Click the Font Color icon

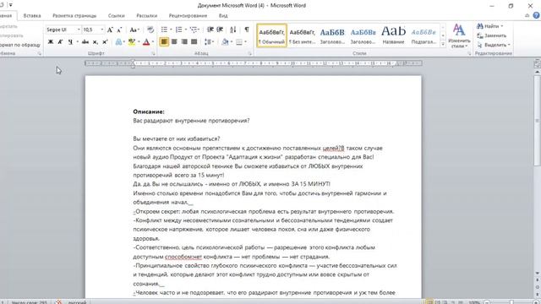146,41
